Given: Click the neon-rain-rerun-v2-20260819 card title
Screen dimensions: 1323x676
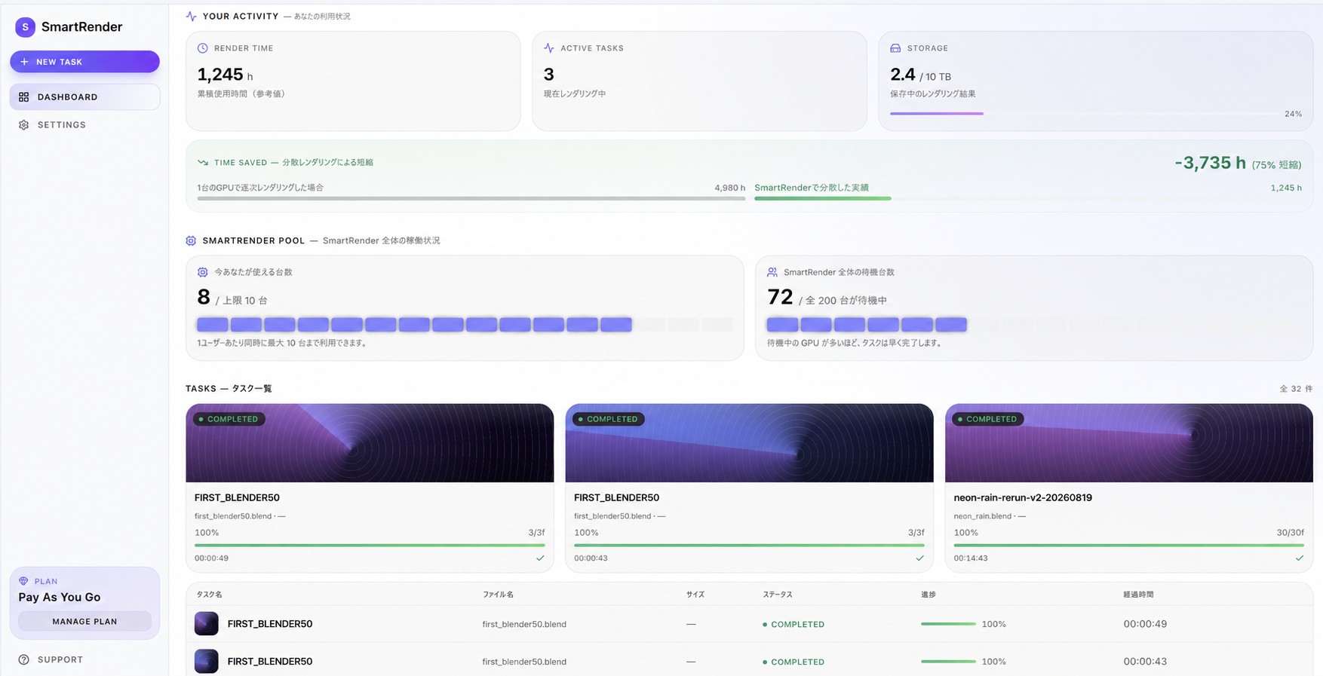Looking at the screenshot, I should 1023,497.
